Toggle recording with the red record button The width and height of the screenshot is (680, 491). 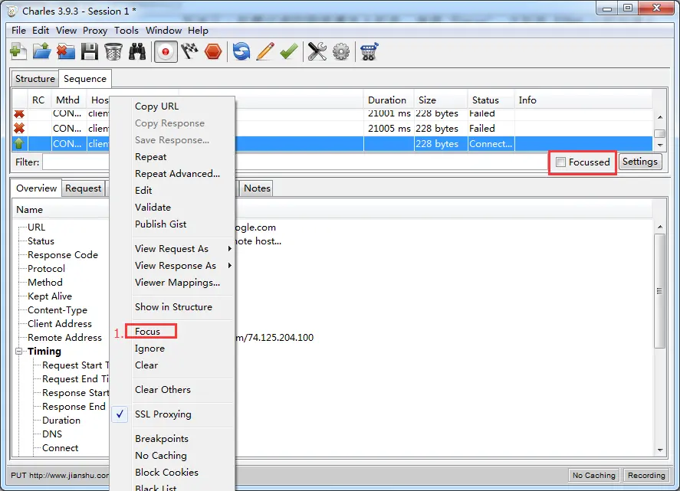tap(166, 52)
